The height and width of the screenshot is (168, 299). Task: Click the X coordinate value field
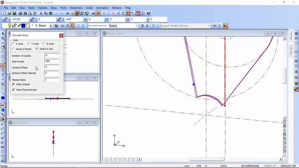click(x=20, y=19)
